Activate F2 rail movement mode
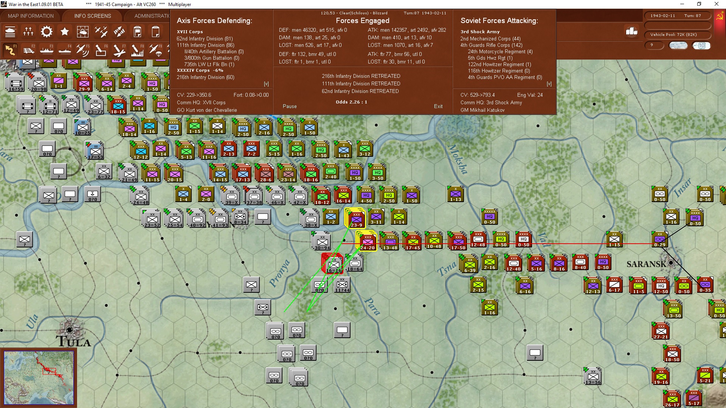 click(x=28, y=50)
